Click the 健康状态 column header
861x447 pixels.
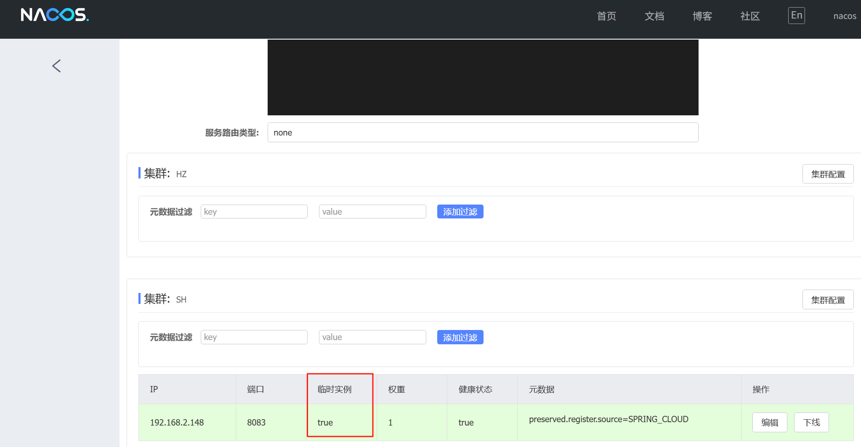(x=476, y=389)
